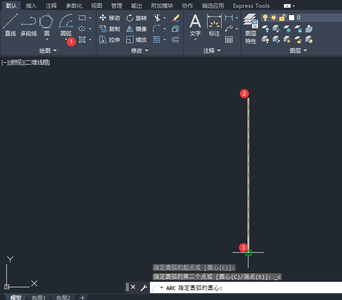The image size is (342, 300).
Task: Open the ribbon minimize options dropdown
Action: point(293,6)
